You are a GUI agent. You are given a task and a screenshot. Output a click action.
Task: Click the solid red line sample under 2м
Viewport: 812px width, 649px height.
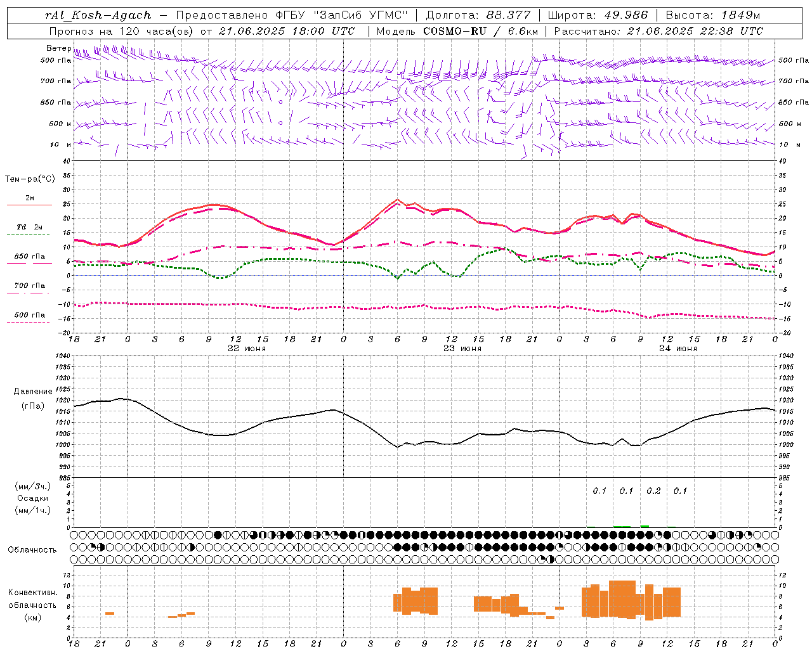pos(29,205)
